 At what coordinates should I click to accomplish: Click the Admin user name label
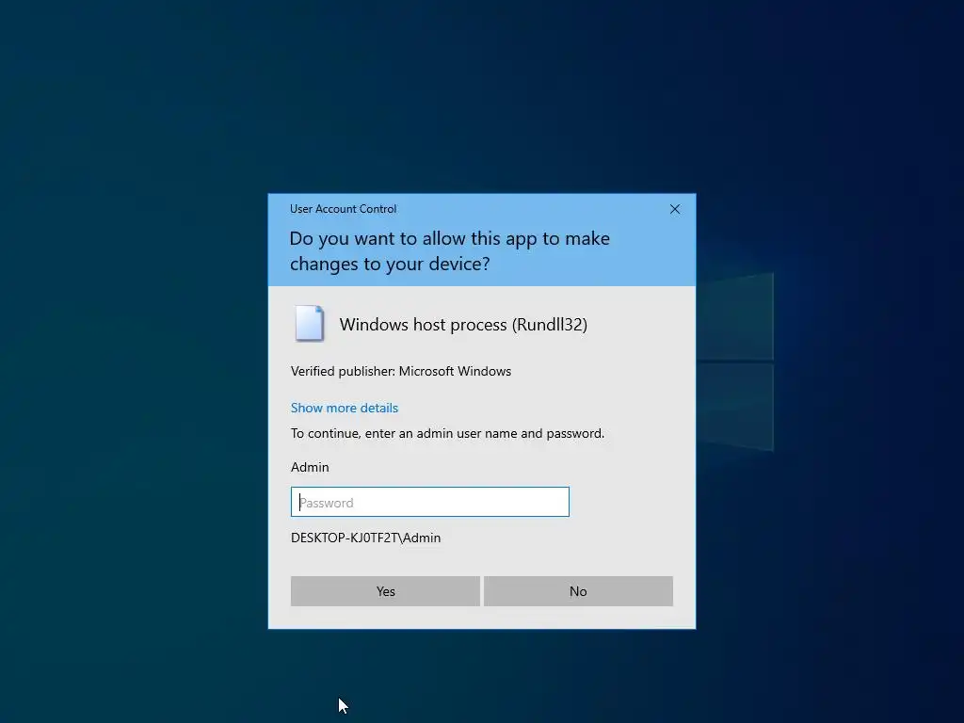(x=310, y=467)
